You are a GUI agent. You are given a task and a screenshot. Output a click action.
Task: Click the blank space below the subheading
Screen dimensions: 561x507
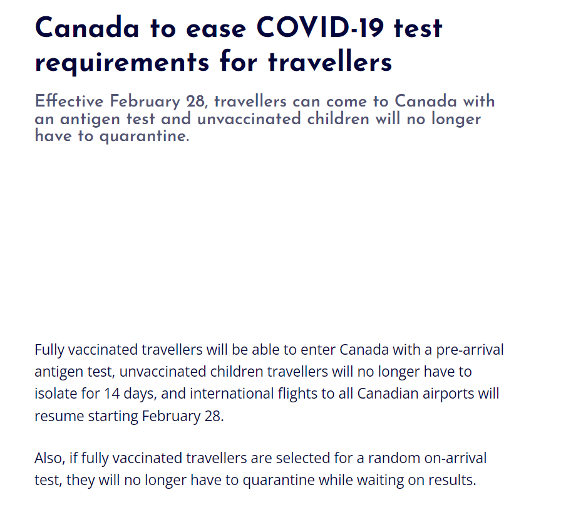click(x=272, y=240)
